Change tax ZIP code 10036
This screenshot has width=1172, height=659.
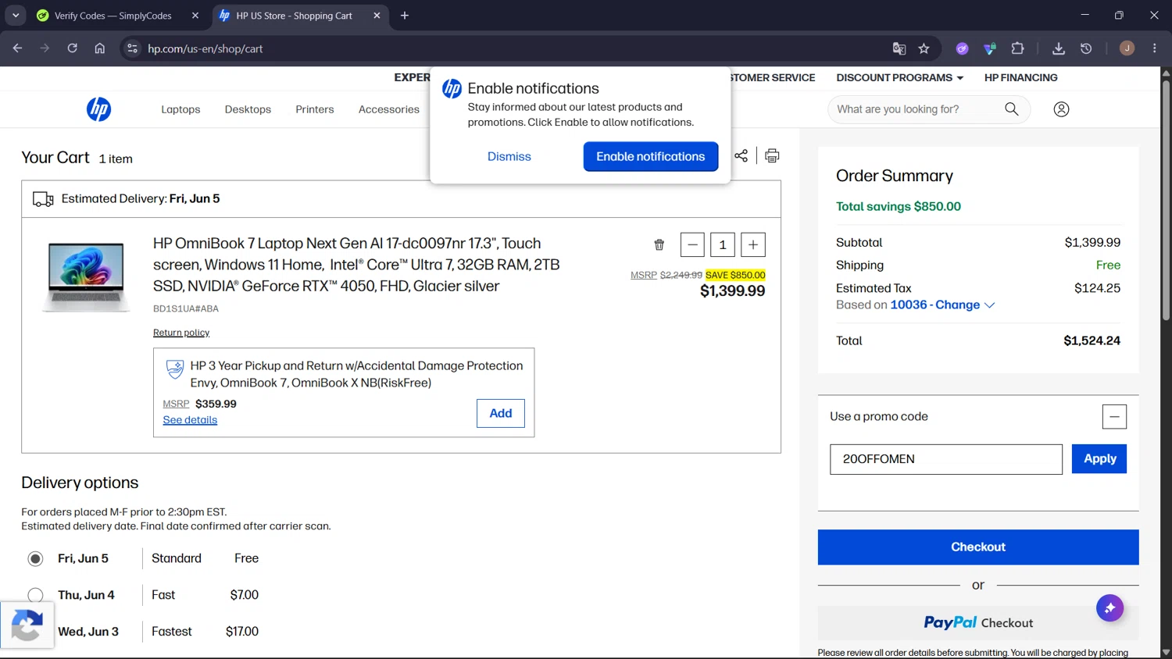(943, 305)
